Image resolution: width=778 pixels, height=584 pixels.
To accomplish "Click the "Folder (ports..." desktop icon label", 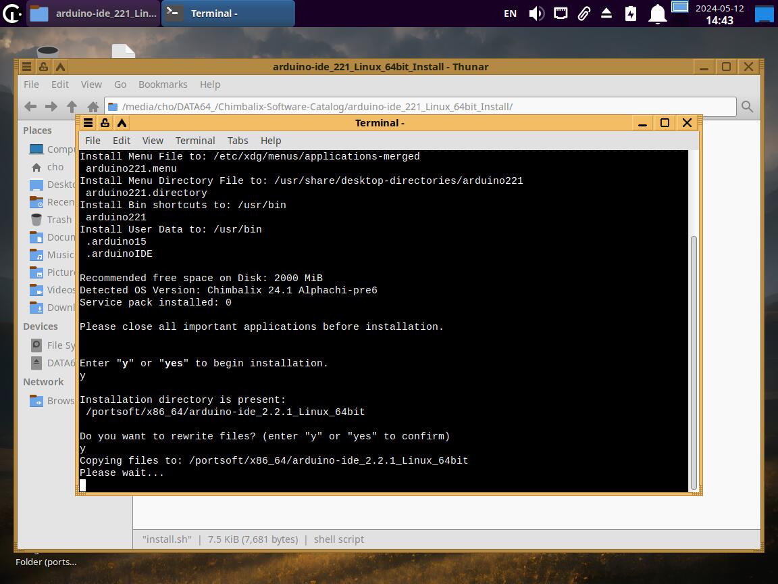I will (x=46, y=562).
